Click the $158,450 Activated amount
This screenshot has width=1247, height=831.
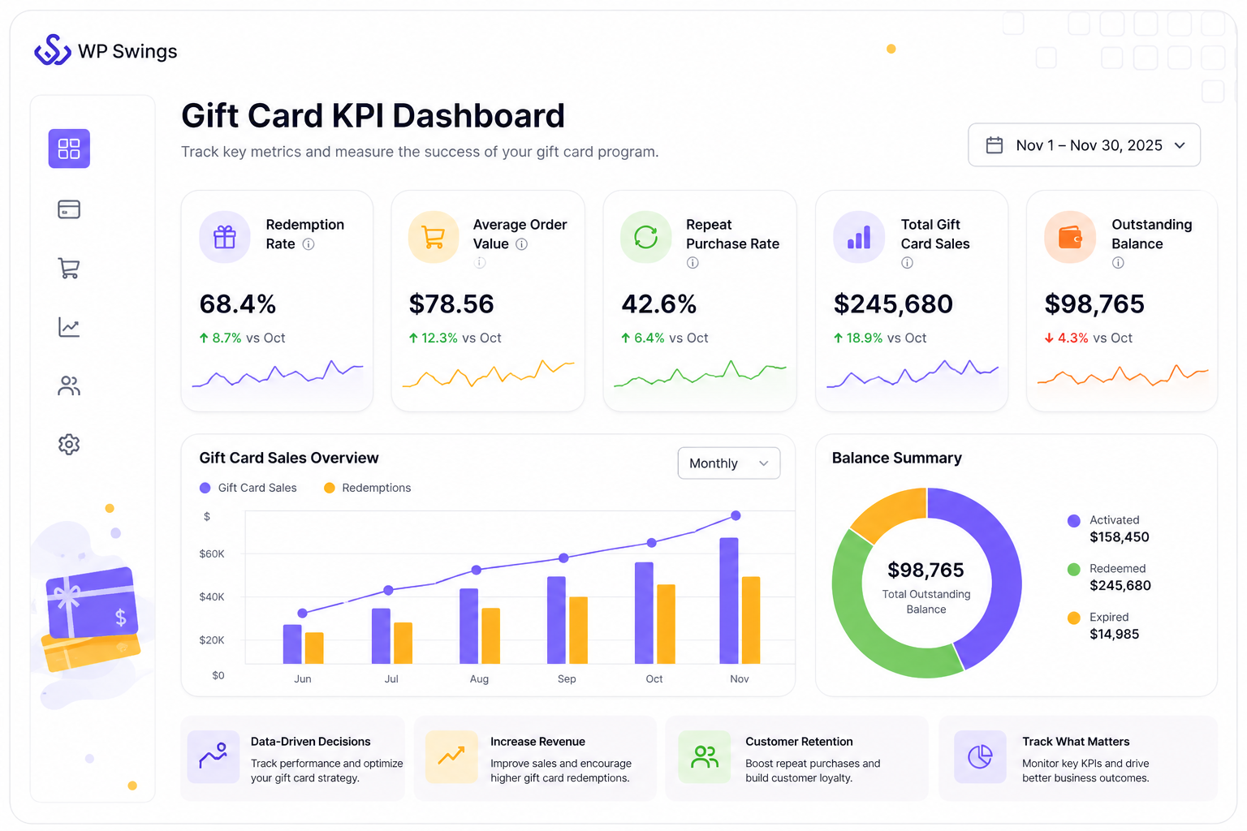1120,537
